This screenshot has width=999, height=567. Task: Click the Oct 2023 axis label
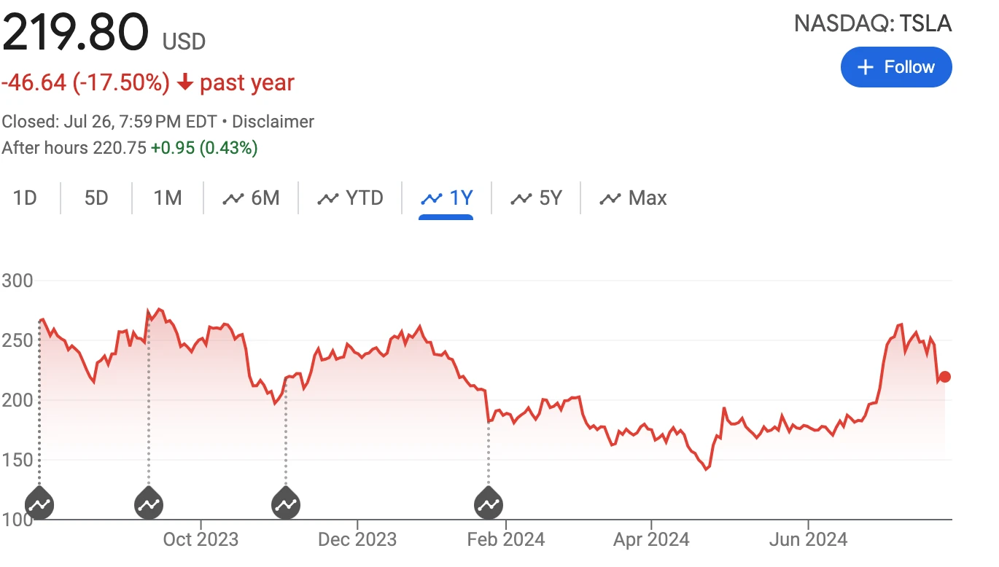[201, 540]
